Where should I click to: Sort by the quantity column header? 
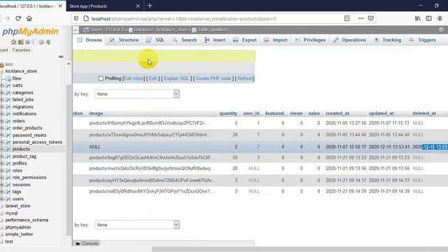(x=228, y=113)
